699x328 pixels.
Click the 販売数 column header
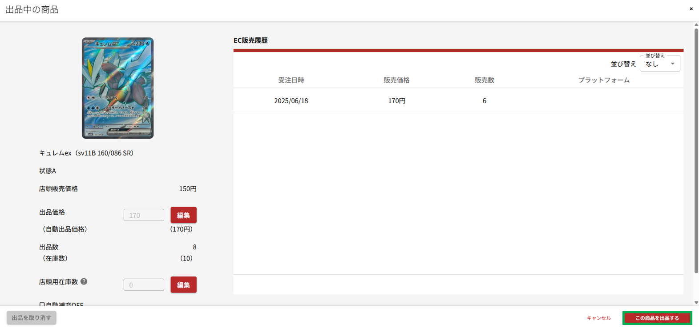pyautogui.click(x=484, y=80)
